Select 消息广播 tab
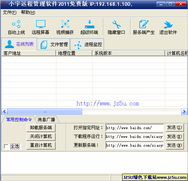The image size is (188, 181). [x=46, y=120]
